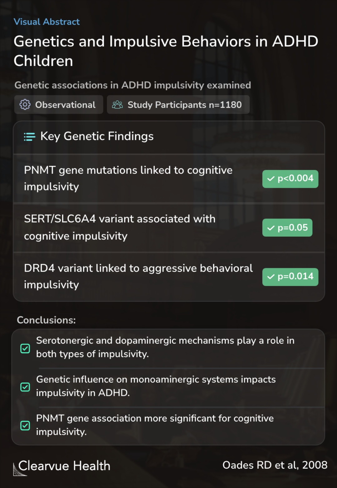Open the Visual Abstract label link

47,22
